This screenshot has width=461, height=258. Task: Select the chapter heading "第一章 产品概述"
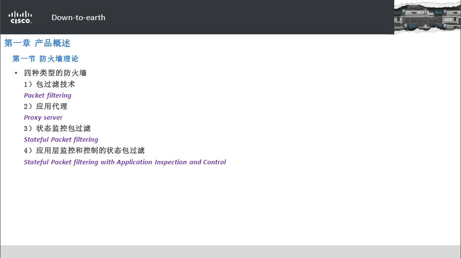point(37,43)
